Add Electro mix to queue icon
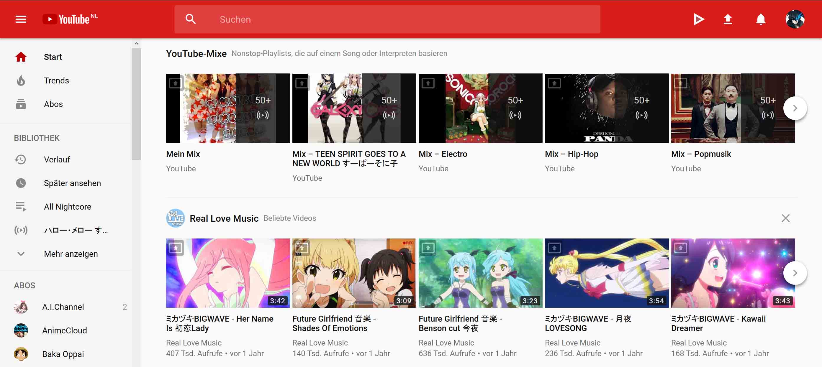 (428, 83)
